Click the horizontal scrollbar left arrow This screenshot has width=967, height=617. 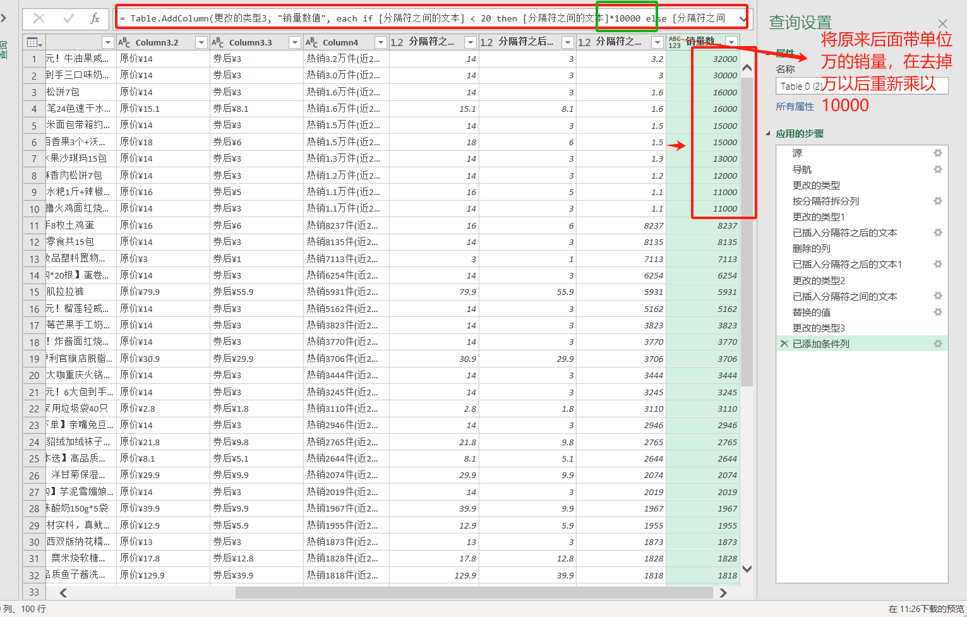coord(63,592)
